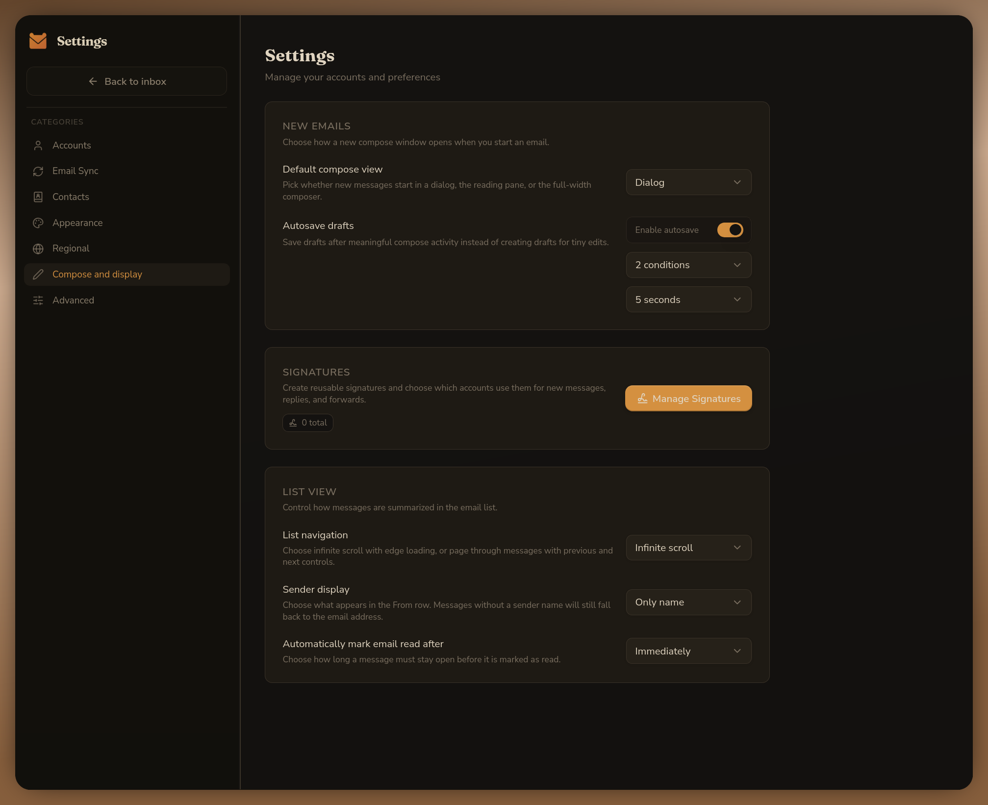The image size is (988, 805).
Task: Open the Accounts category
Action: 127,146
